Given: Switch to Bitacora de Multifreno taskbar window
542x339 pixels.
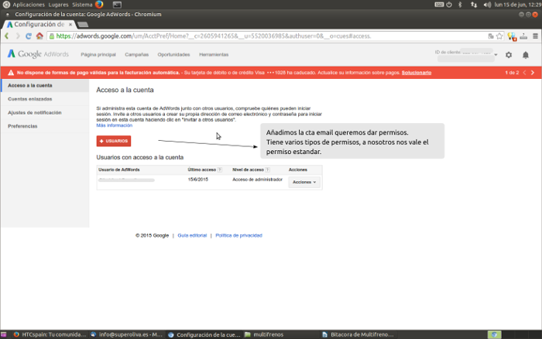Looking at the screenshot, I should 358,334.
